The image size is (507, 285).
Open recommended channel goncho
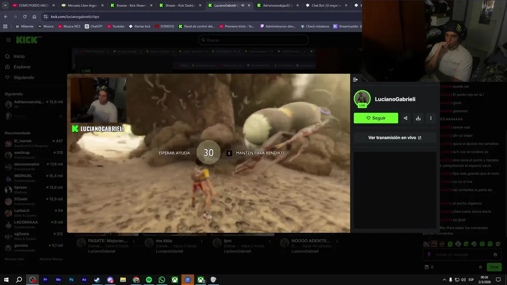(34, 248)
